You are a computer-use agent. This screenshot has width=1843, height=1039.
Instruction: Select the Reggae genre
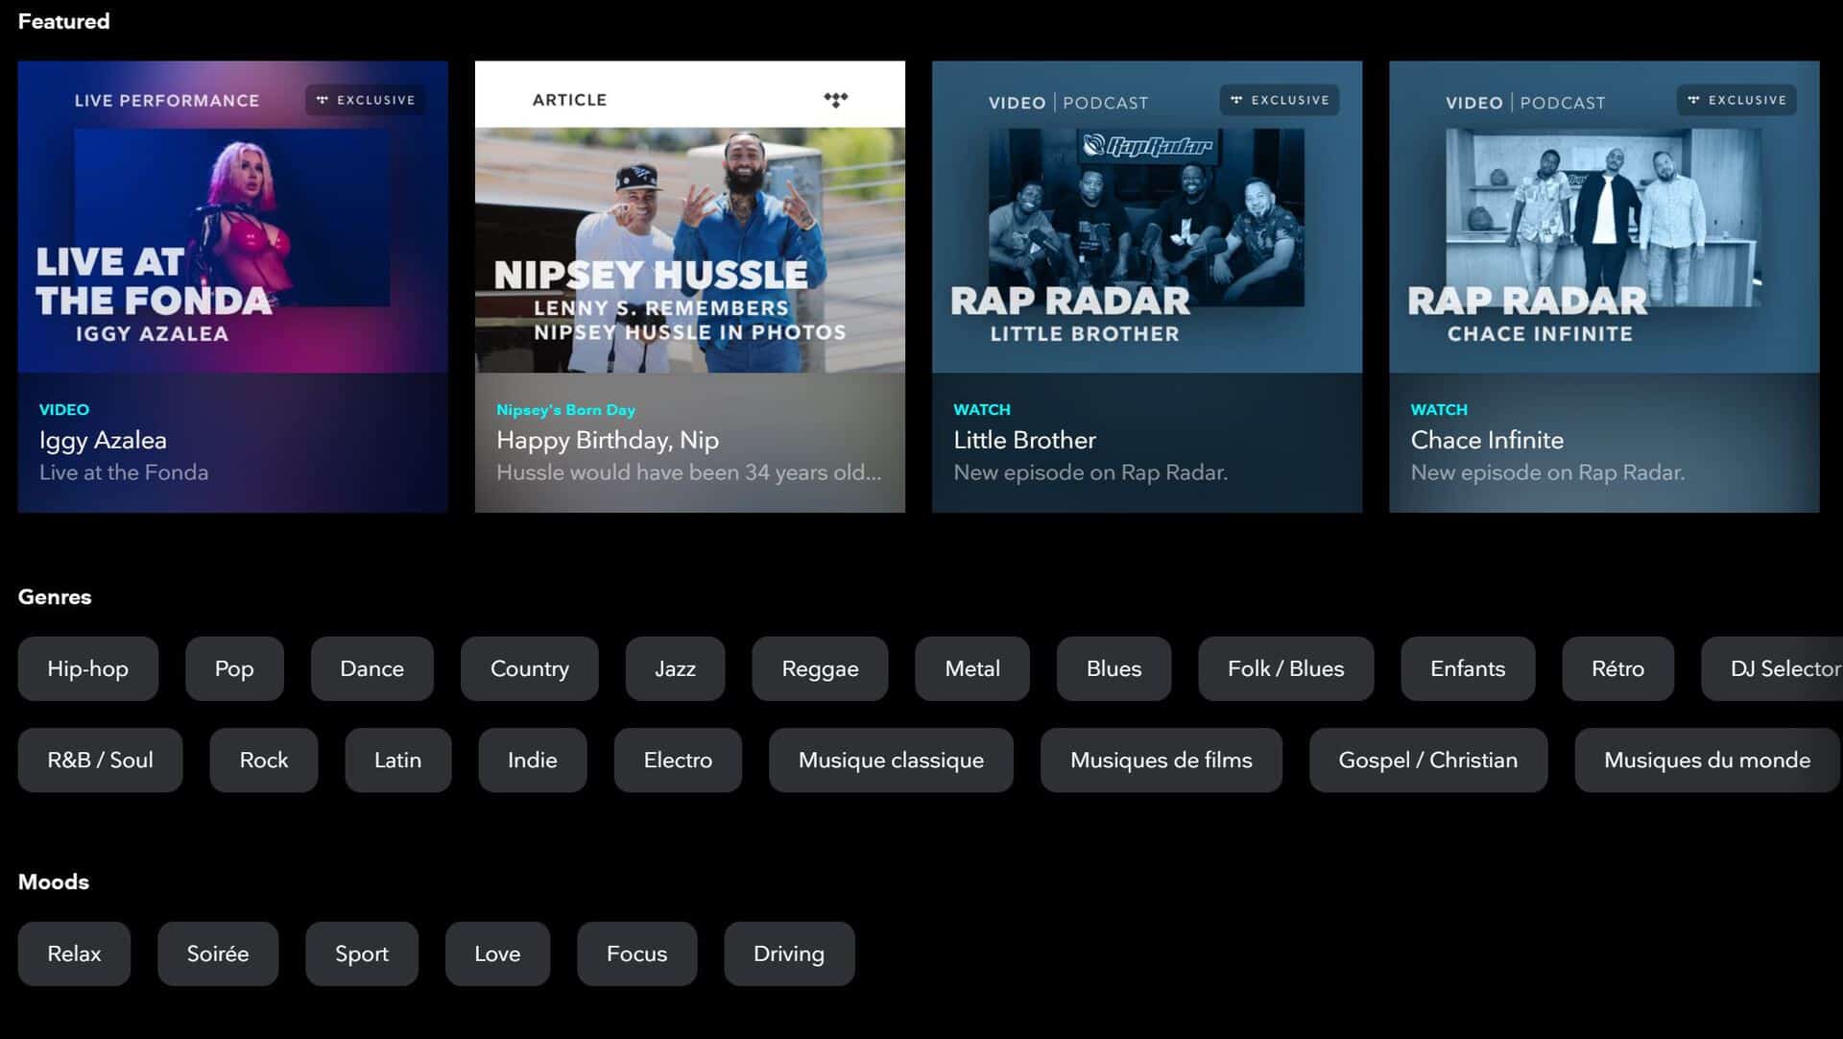[x=820, y=668]
